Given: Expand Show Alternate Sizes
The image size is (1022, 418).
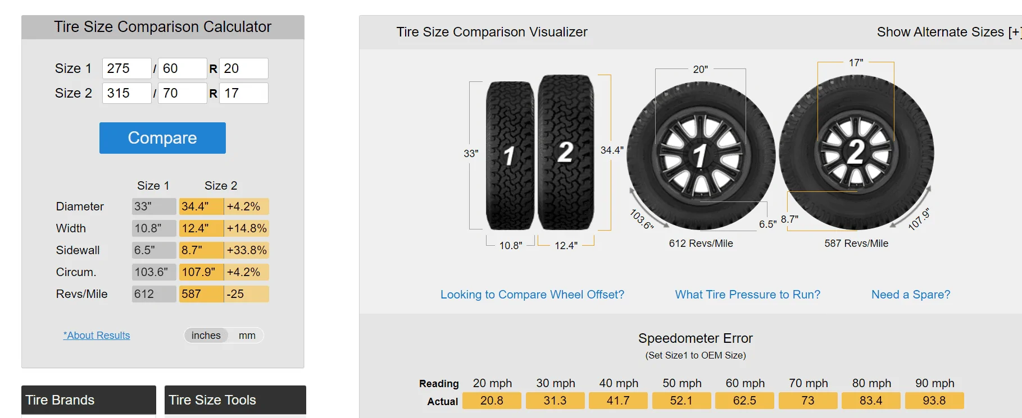Looking at the screenshot, I should (947, 32).
